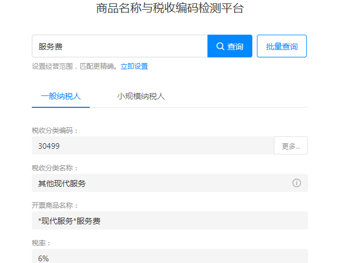Click the page title 商品名称与税收编码检测平台
The width and height of the screenshot is (341, 263).
[x=170, y=9]
